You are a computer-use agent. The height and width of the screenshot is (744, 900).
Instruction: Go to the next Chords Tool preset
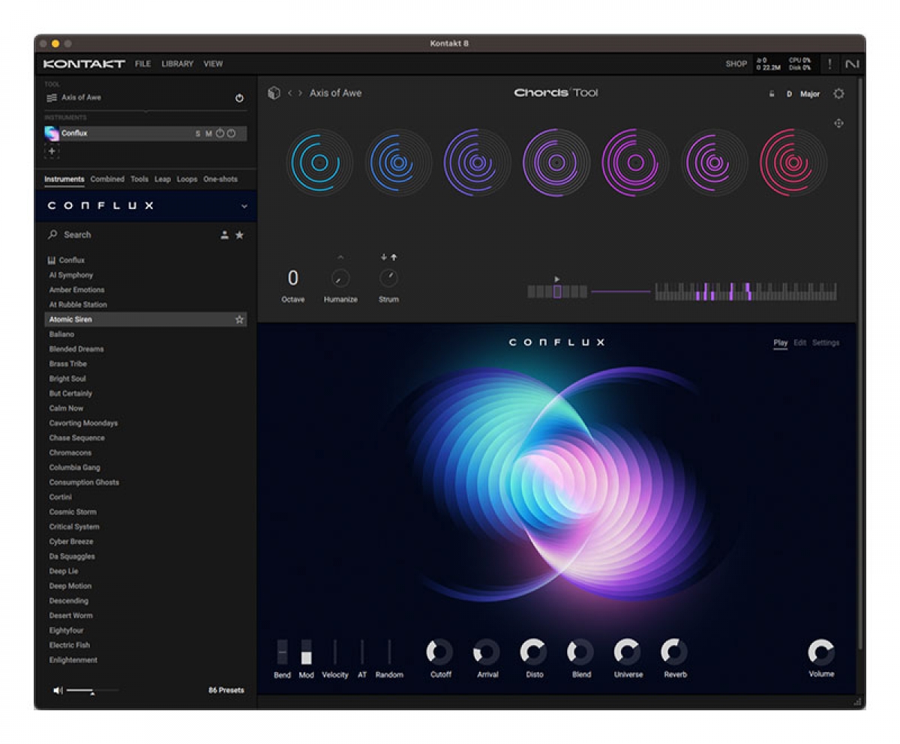[x=301, y=93]
